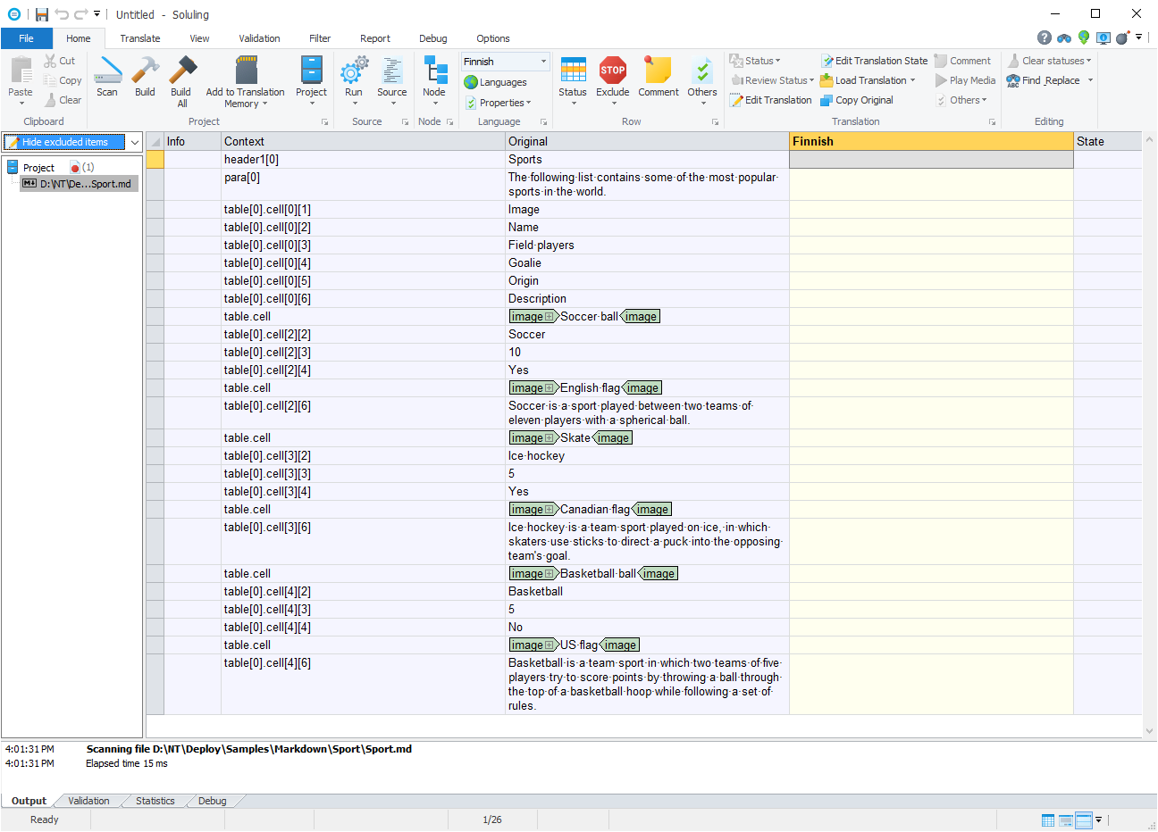Click the grid vertical scrollbar down arrow
Image resolution: width=1158 pixels, height=832 pixels.
point(1149,731)
